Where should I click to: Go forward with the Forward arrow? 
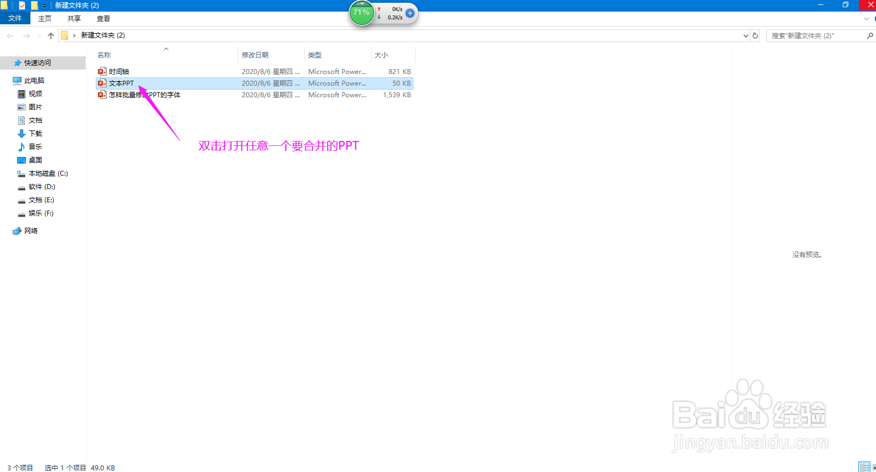click(x=26, y=35)
